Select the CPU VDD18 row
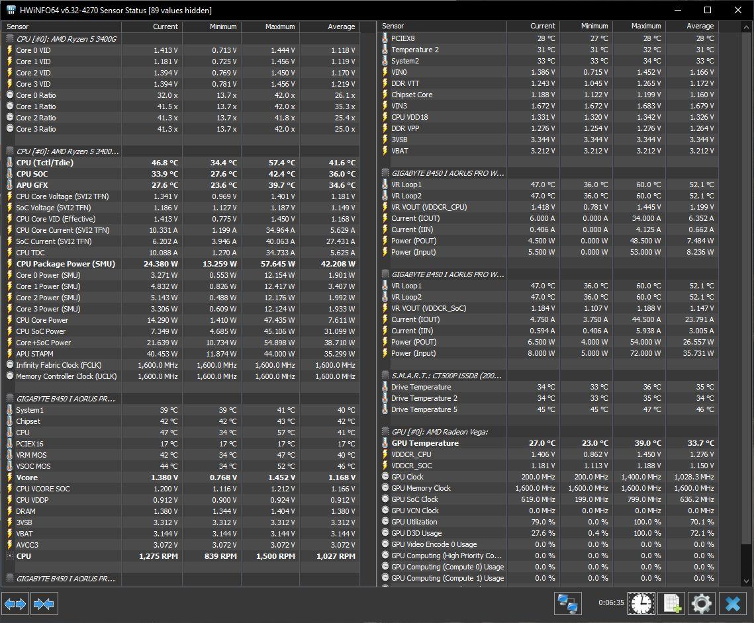Image resolution: width=754 pixels, height=623 pixels. coord(547,116)
